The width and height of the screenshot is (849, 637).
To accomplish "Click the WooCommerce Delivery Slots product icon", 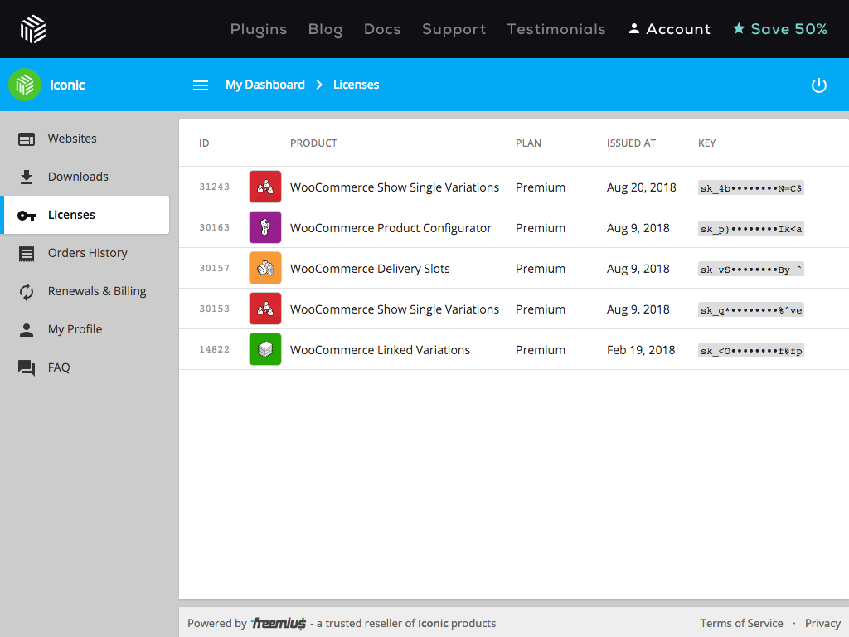I will click(x=264, y=267).
